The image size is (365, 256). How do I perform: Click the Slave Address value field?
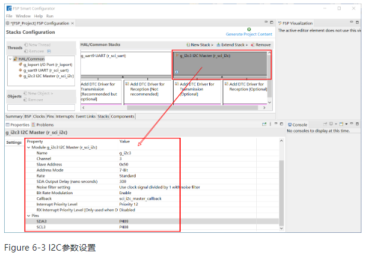[x=124, y=164]
